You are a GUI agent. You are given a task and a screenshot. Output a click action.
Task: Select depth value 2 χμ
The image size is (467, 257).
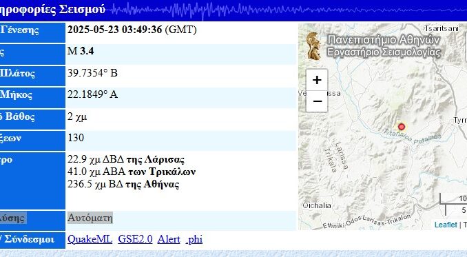(77, 116)
